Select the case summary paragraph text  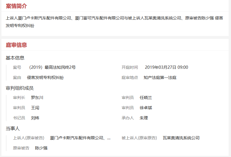coord(114,22)
